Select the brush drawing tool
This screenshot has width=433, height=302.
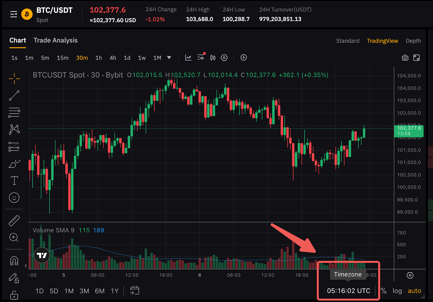(14, 164)
